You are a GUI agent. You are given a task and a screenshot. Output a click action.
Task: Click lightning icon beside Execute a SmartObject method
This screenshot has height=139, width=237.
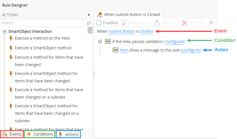[x=11, y=48]
